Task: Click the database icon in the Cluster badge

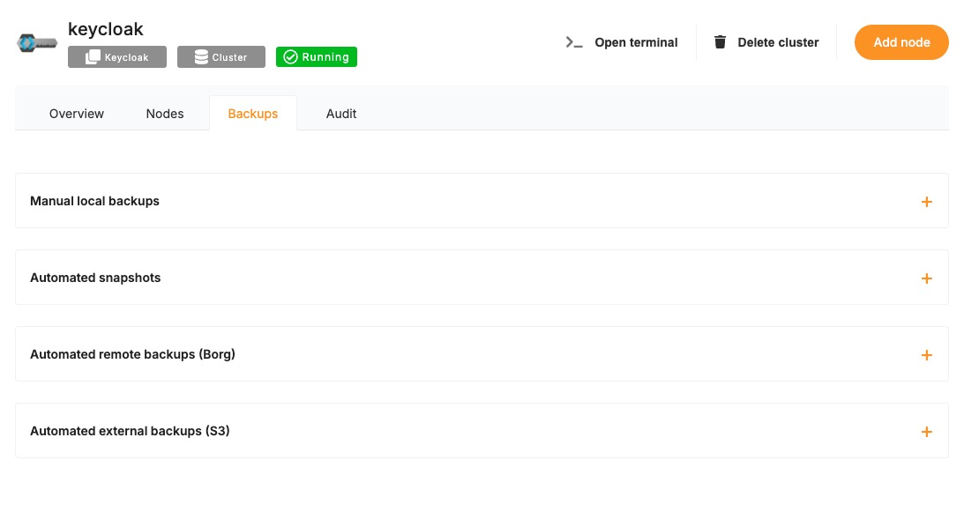Action: click(x=200, y=57)
